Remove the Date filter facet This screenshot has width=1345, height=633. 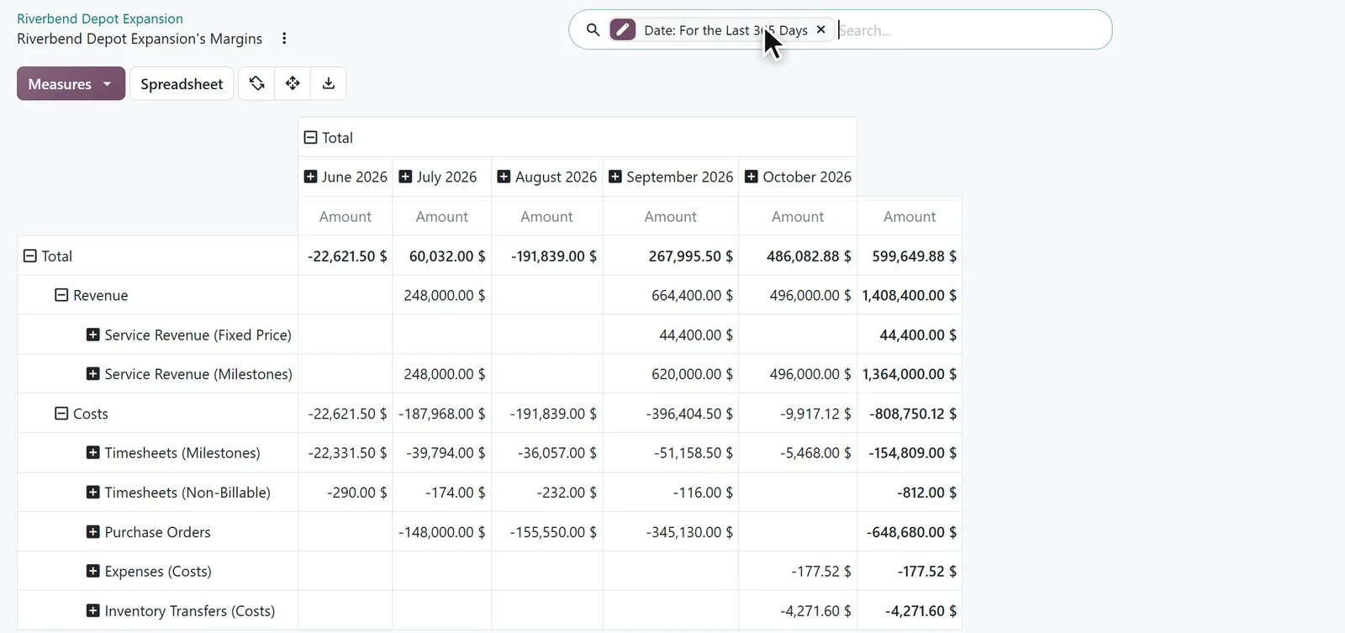coord(821,29)
